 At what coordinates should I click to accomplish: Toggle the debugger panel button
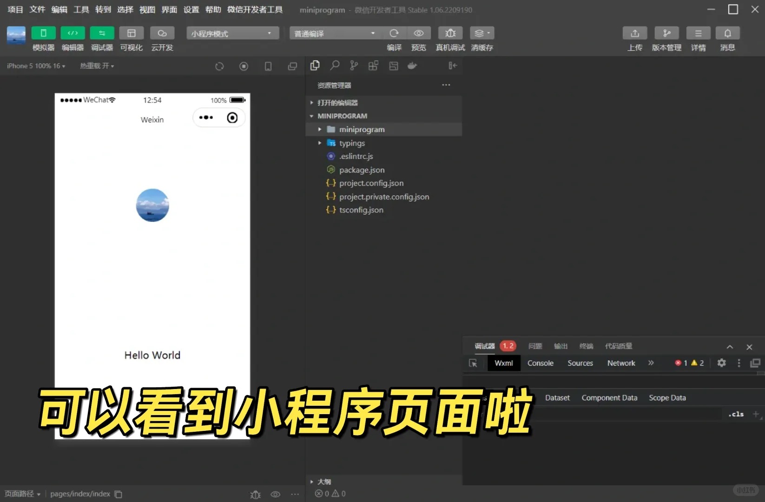(102, 33)
